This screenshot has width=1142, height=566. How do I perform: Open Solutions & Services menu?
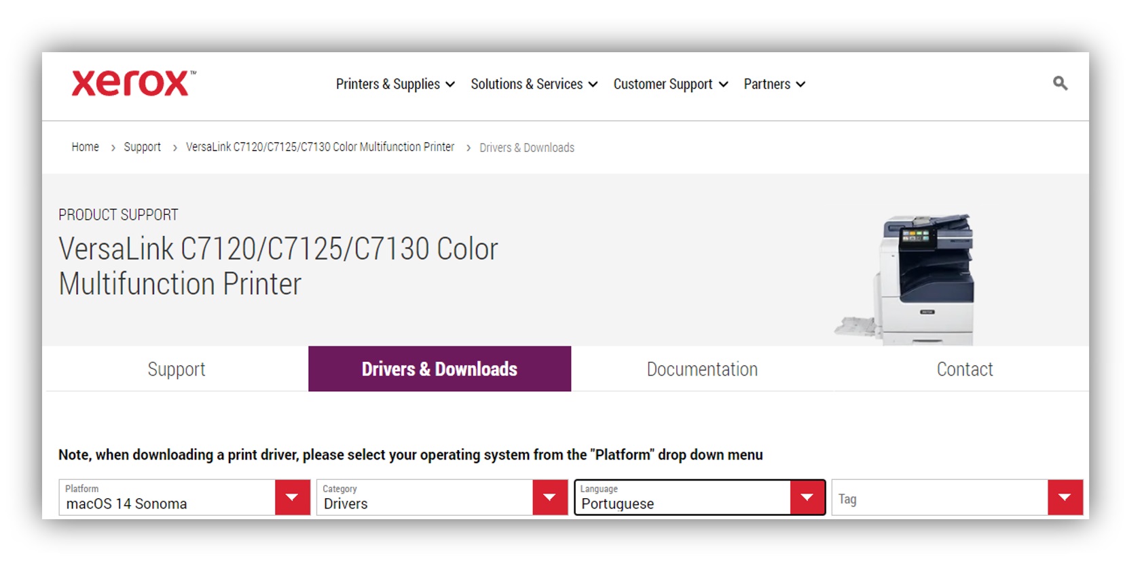[534, 84]
